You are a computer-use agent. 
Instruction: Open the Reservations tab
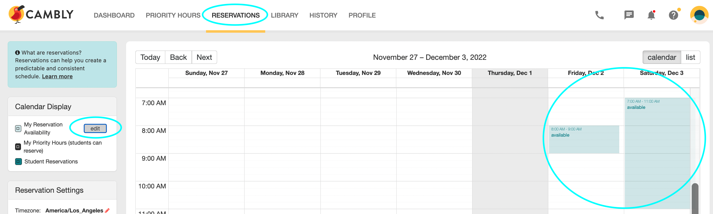(236, 15)
